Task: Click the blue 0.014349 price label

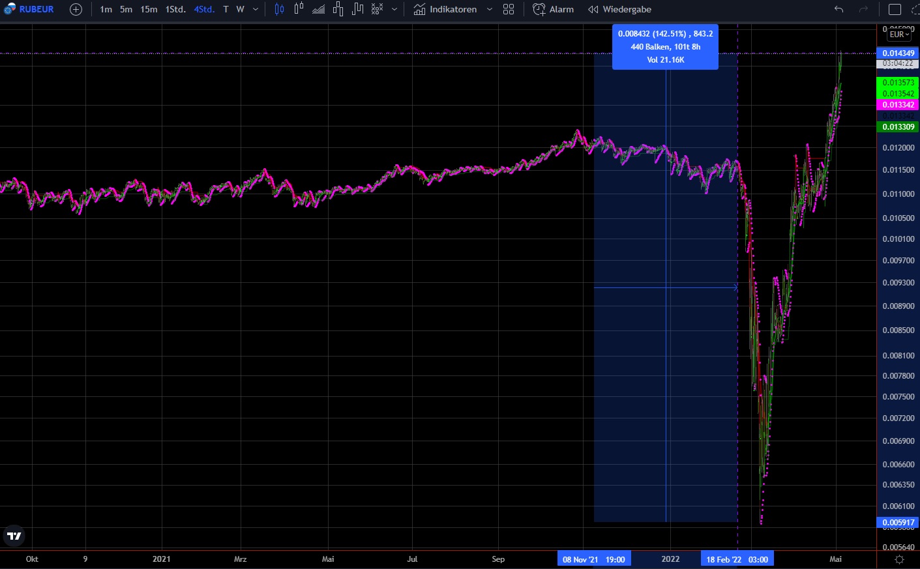Action: [x=898, y=53]
